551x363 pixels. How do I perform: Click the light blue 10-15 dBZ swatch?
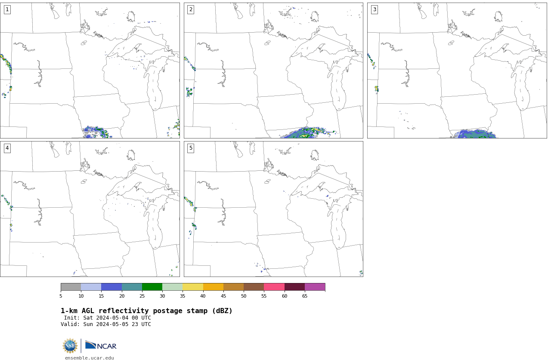pyautogui.click(x=91, y=287)
